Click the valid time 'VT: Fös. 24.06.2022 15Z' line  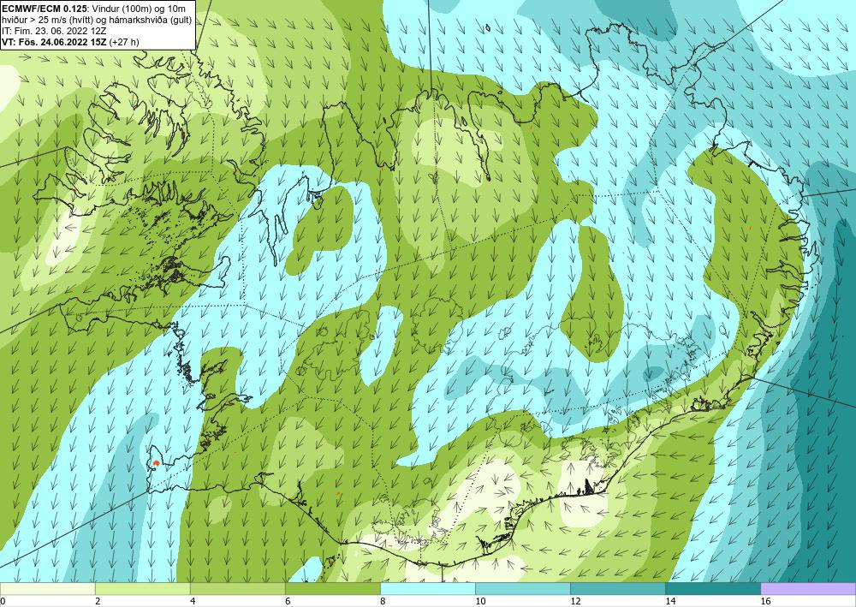click(55, 42)
